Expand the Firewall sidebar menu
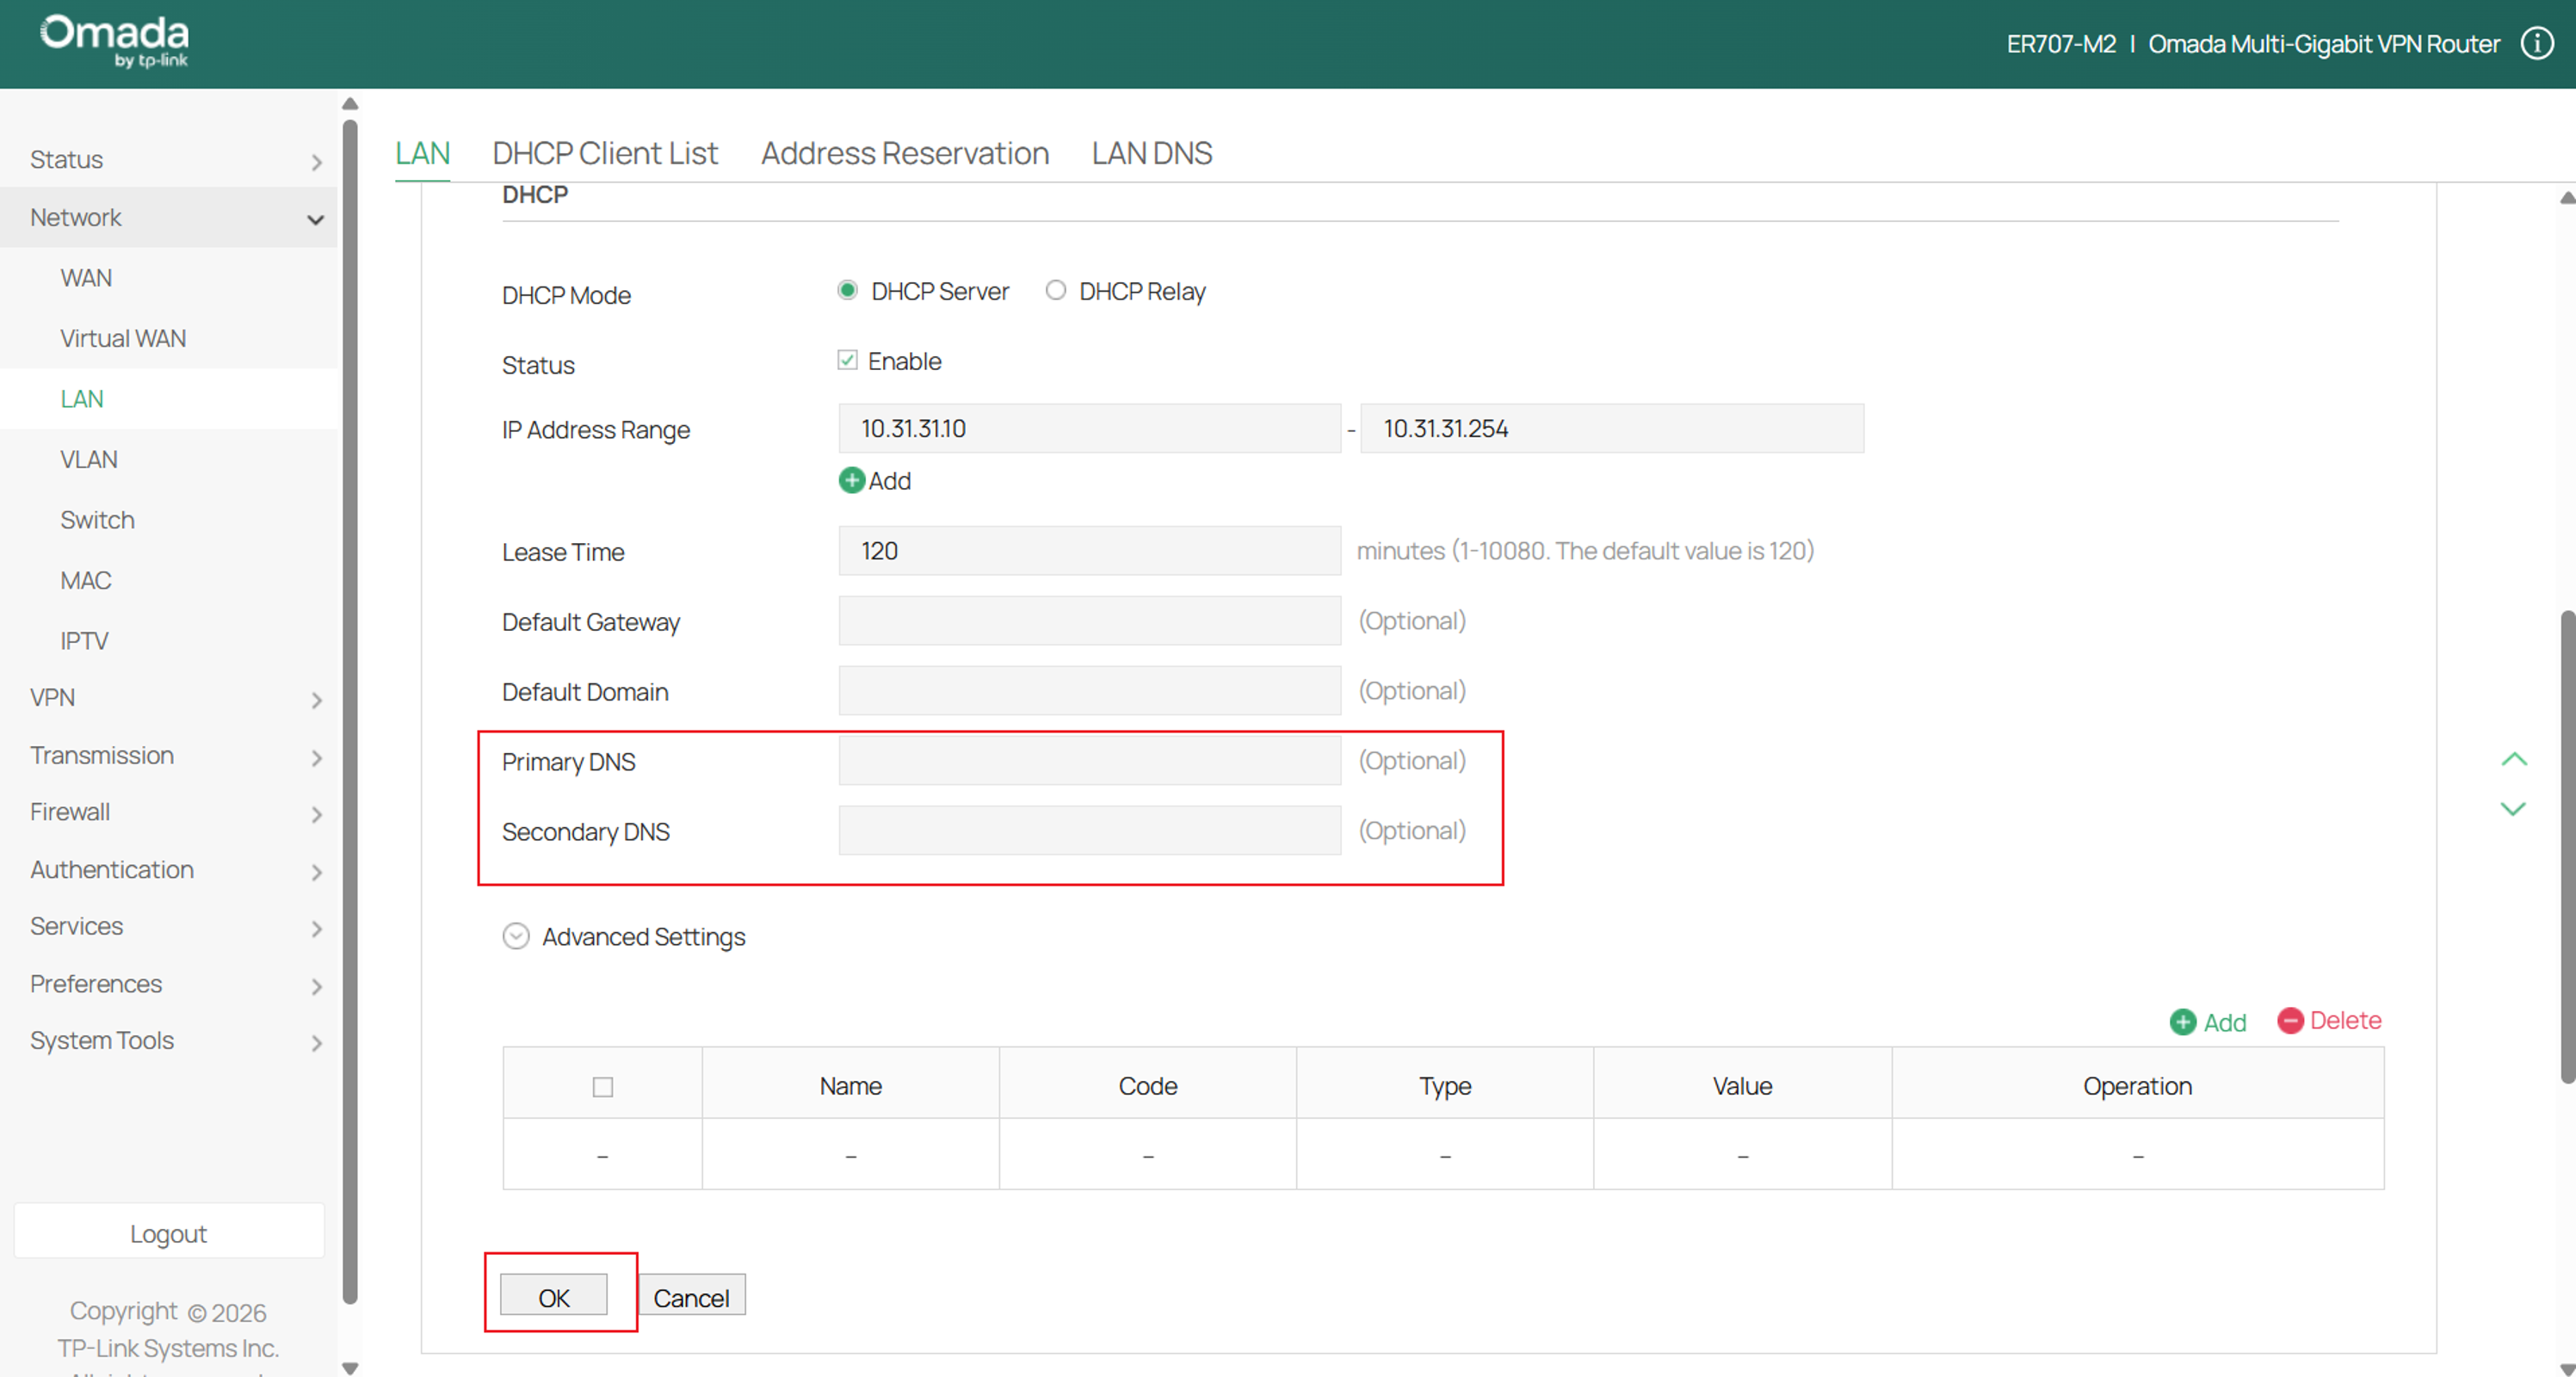Image resolution: width=2576 pixels, height=1377 pixels. [x=169, y=812]
